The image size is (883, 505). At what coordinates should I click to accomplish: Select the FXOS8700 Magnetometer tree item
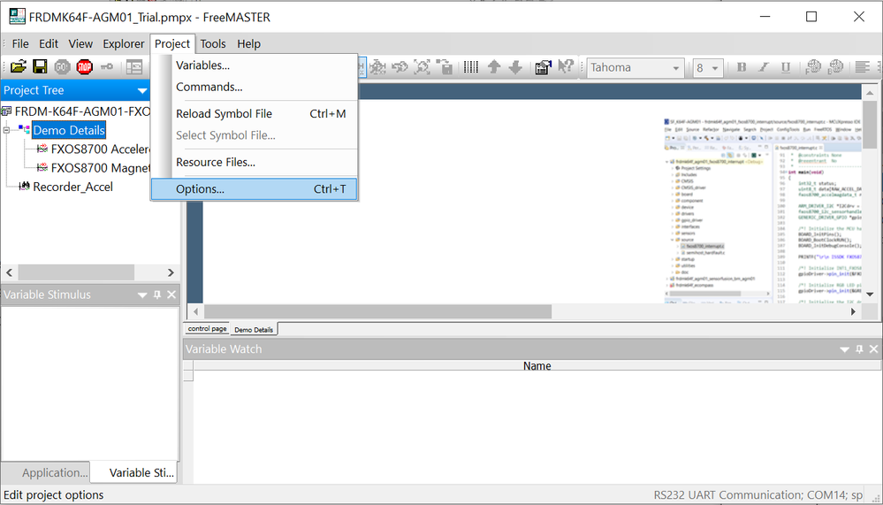pyautogui.click(x=101, y=168)
